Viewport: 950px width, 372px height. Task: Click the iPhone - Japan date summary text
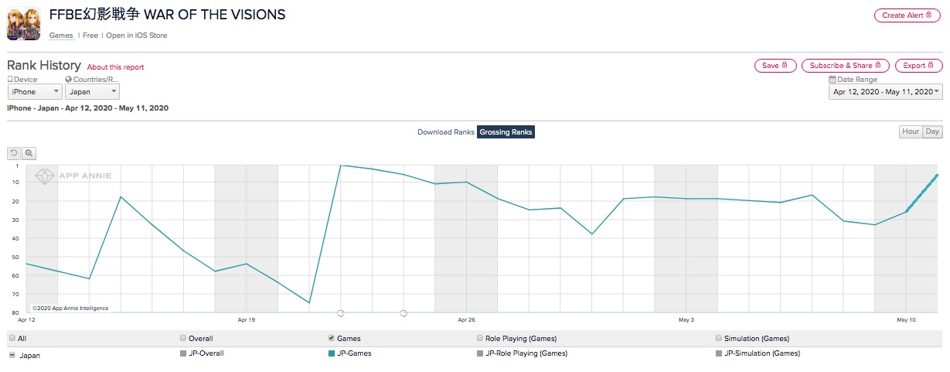pos(88,108)
